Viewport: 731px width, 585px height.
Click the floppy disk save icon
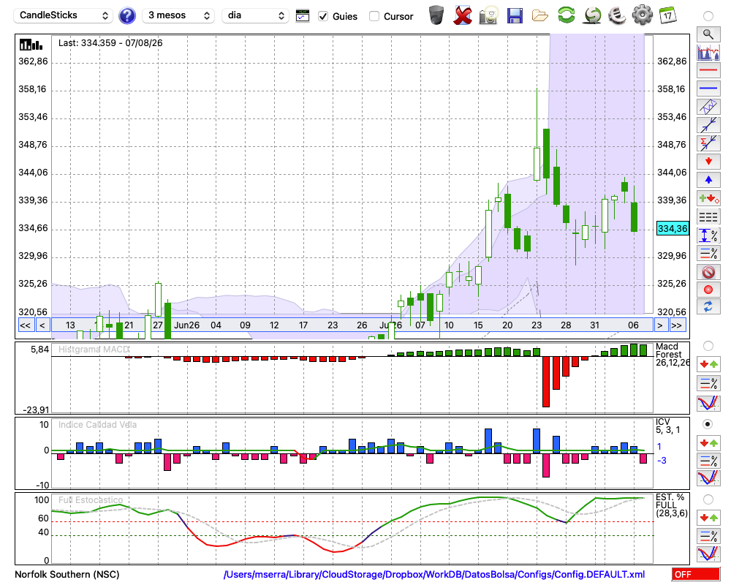coord(515,16)
